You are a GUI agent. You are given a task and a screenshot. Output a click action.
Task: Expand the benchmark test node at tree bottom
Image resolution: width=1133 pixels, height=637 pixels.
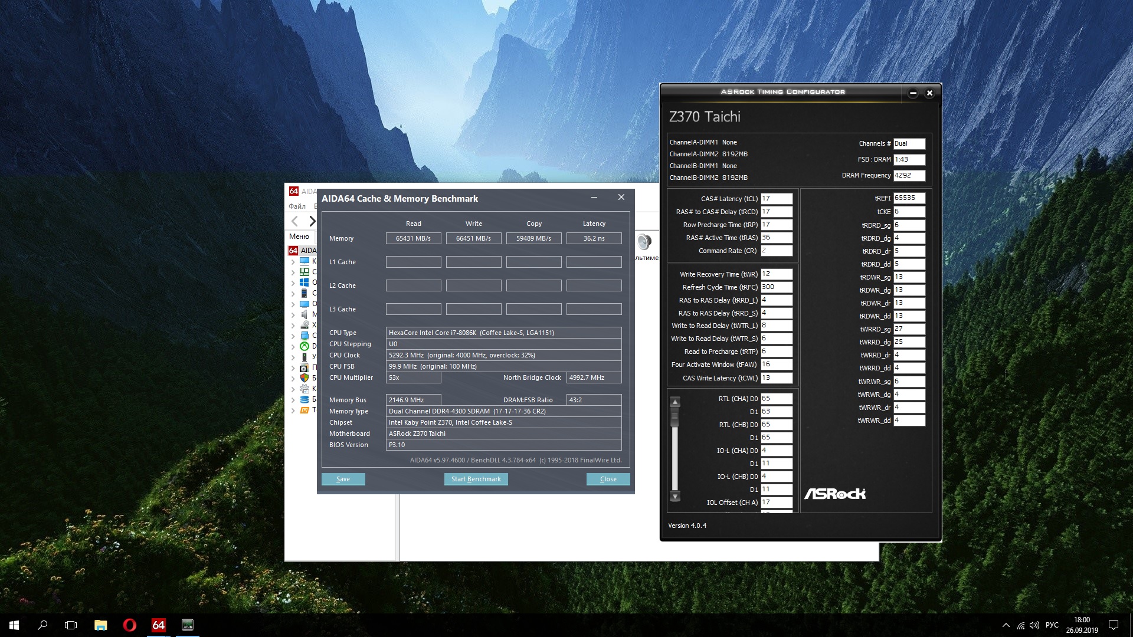tap(293, 410)
